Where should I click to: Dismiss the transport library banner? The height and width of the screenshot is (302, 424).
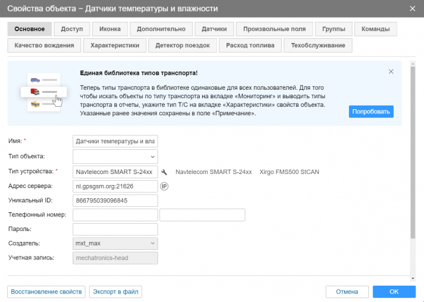point(391,72)
